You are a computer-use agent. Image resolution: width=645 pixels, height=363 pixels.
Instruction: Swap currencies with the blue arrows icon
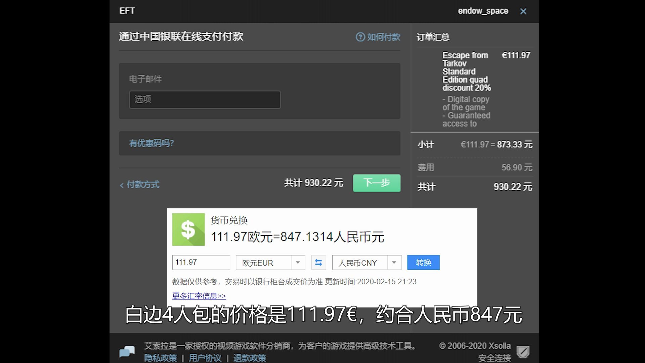point(318,263)
